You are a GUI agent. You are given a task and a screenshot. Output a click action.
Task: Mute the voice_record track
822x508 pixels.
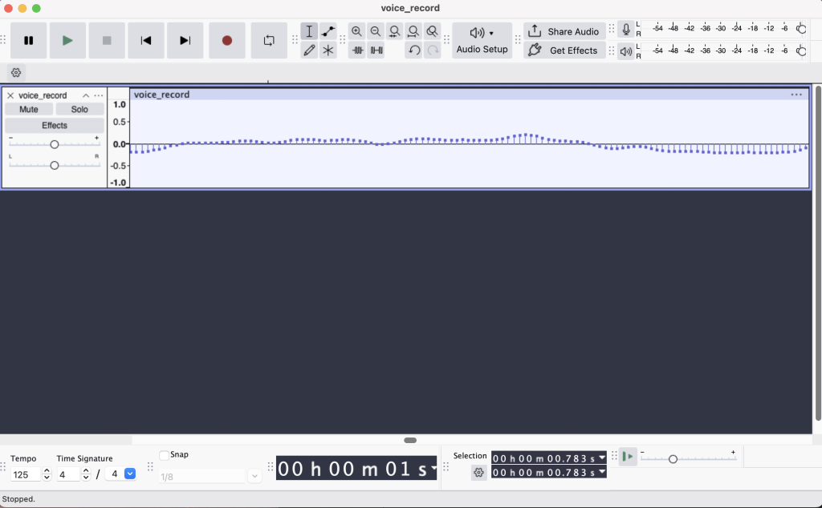pos(29,110)
